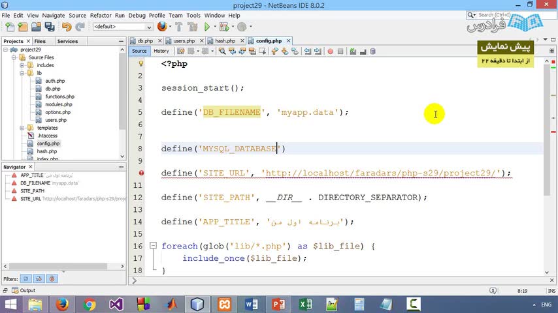The image size is (558, 313).
Task: Expand the templates folder
Action: [x=22, y=128]
